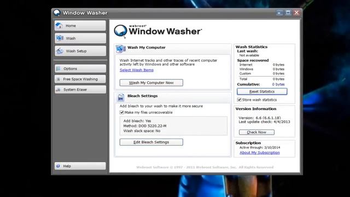Screen dimensions: 350x197
Task: Minimize the Window Washer window
Action: [x=279, y=13]
